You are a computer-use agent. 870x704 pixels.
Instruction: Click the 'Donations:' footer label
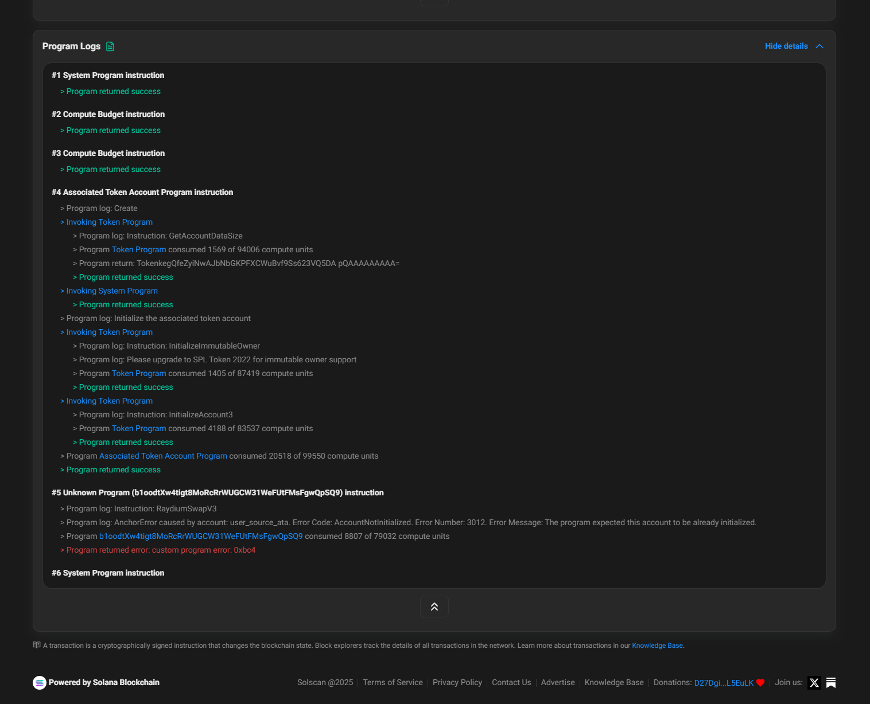pyautogui.click(x=673, y=683)
